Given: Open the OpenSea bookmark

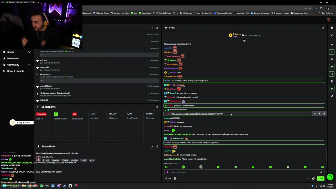Looking at the screenshot, I should pyautogui.click(x=260, y=13).
